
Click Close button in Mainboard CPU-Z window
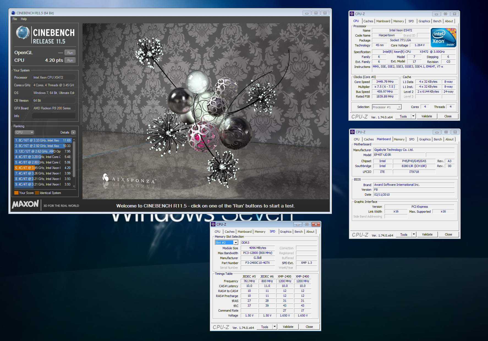point(448,234)
